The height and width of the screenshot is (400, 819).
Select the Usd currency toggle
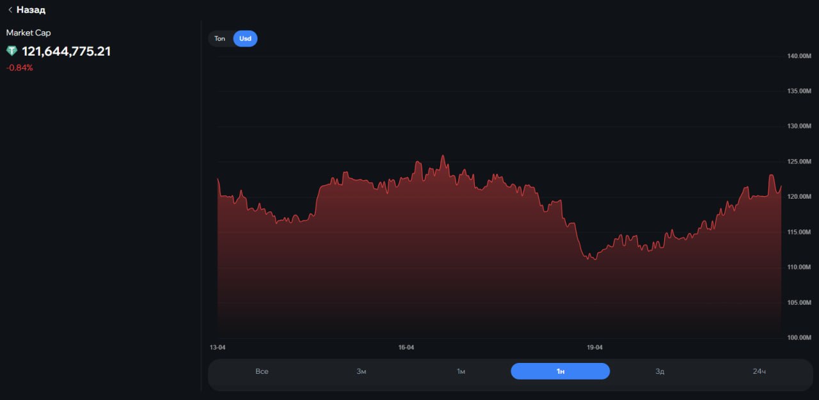[x=245, y=39]
